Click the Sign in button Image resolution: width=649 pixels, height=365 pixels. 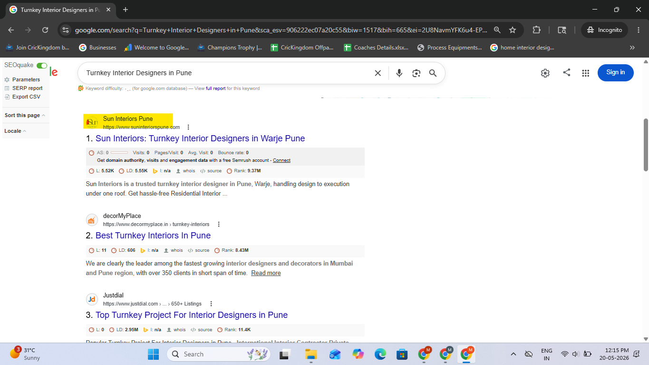[x=616, y=72]
